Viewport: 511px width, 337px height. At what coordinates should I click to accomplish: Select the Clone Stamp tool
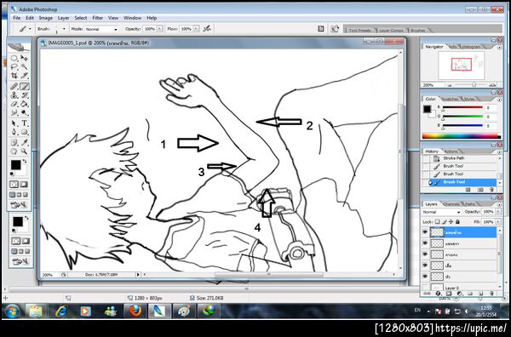(x=14, y=95)
